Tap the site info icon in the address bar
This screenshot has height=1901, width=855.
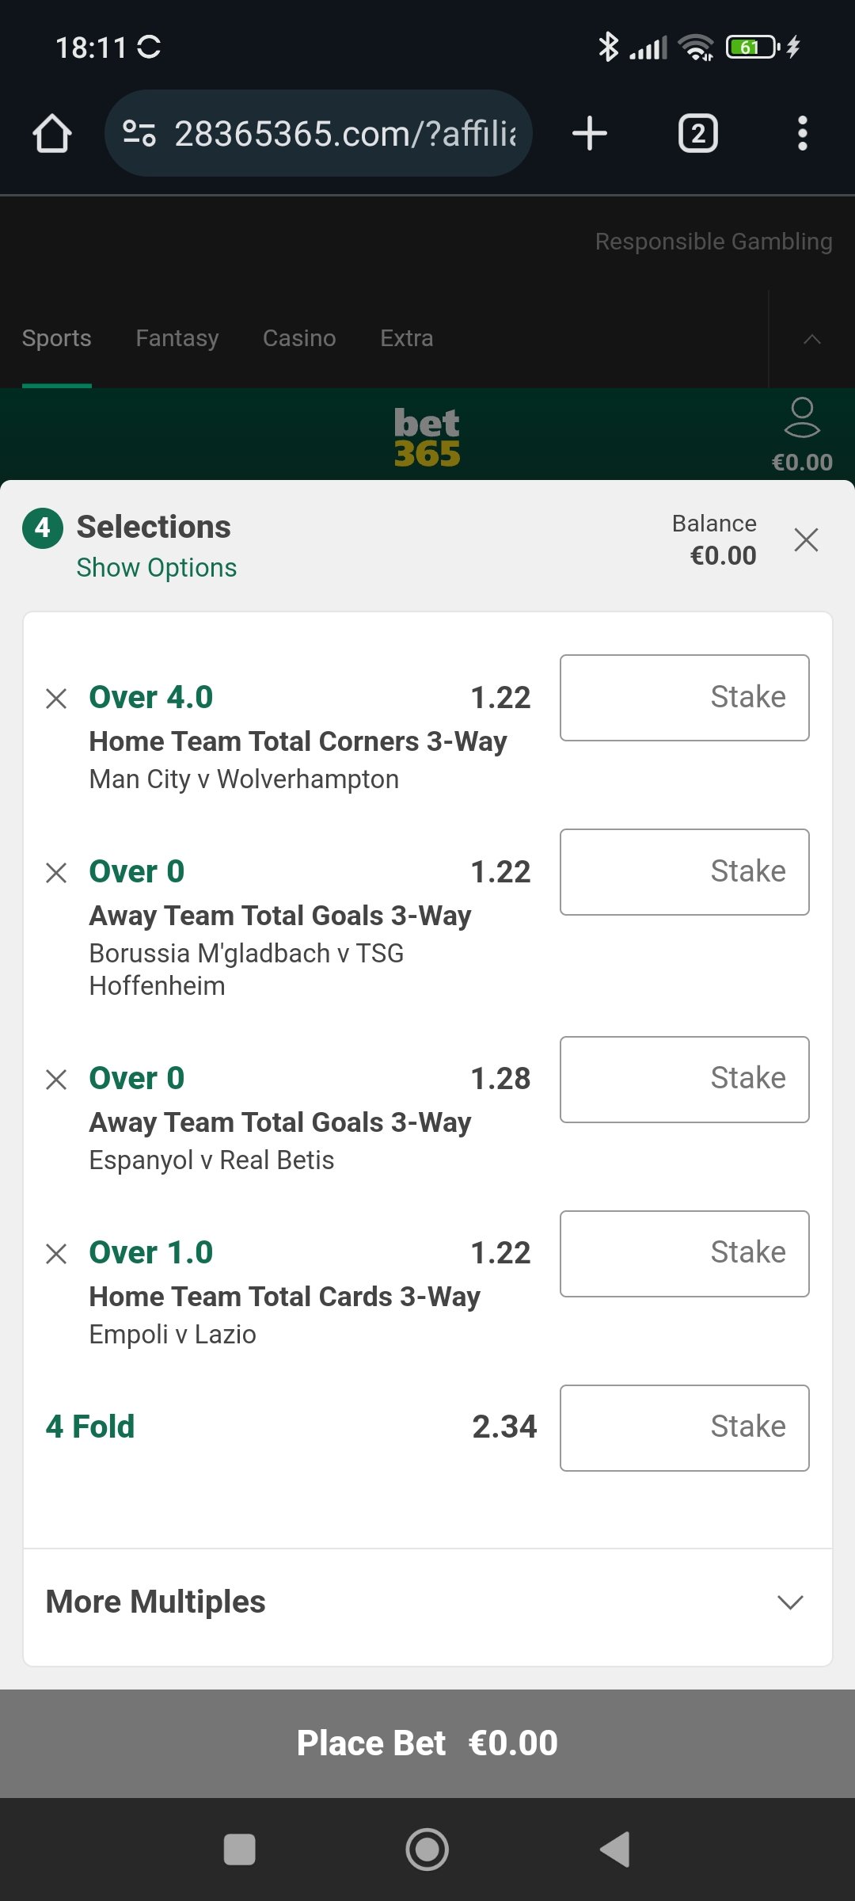pyautogui.click(x=139, y=133)
